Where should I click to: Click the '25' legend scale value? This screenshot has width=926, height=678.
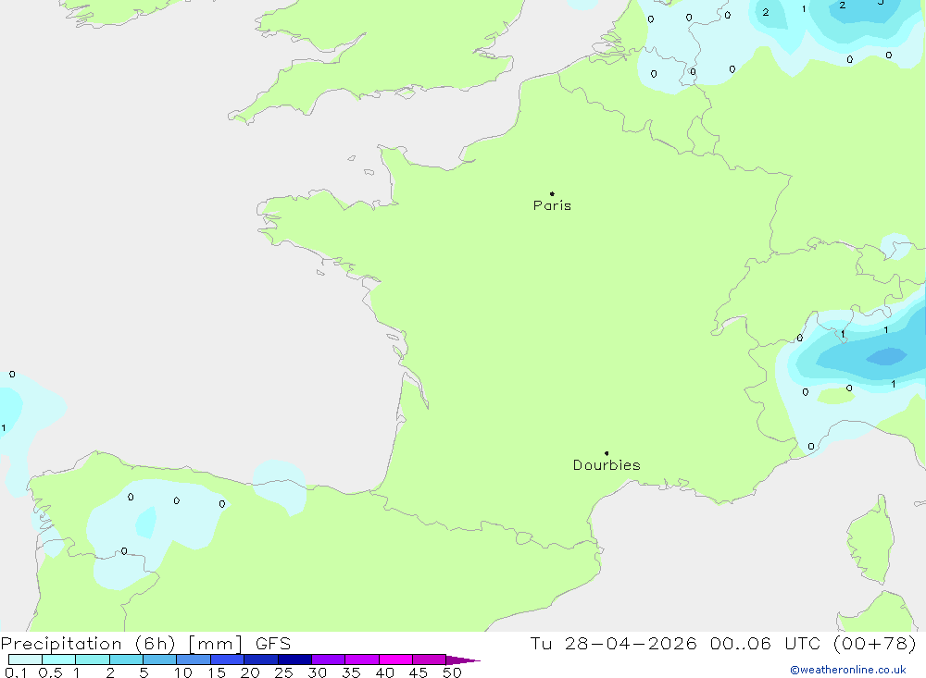283,672
